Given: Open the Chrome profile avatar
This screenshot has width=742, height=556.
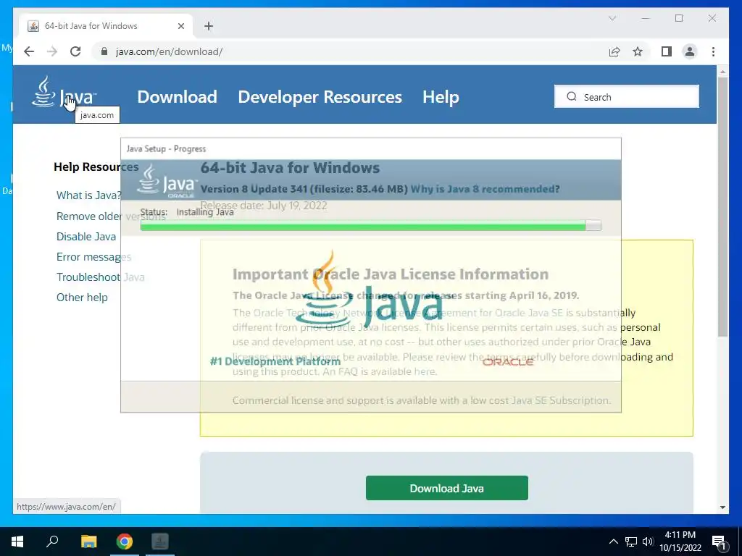Looking at the screenshot, I should click(690, 51).
